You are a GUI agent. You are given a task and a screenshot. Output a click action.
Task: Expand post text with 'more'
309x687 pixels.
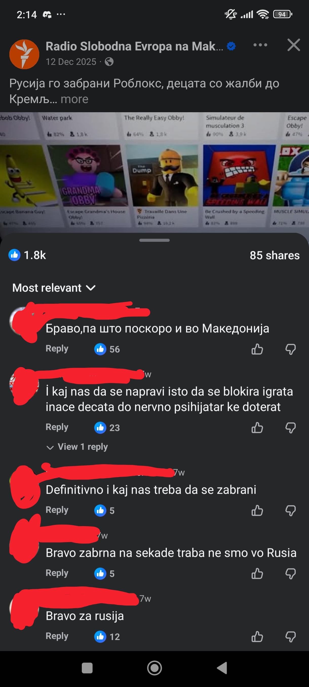pos(74,99)
